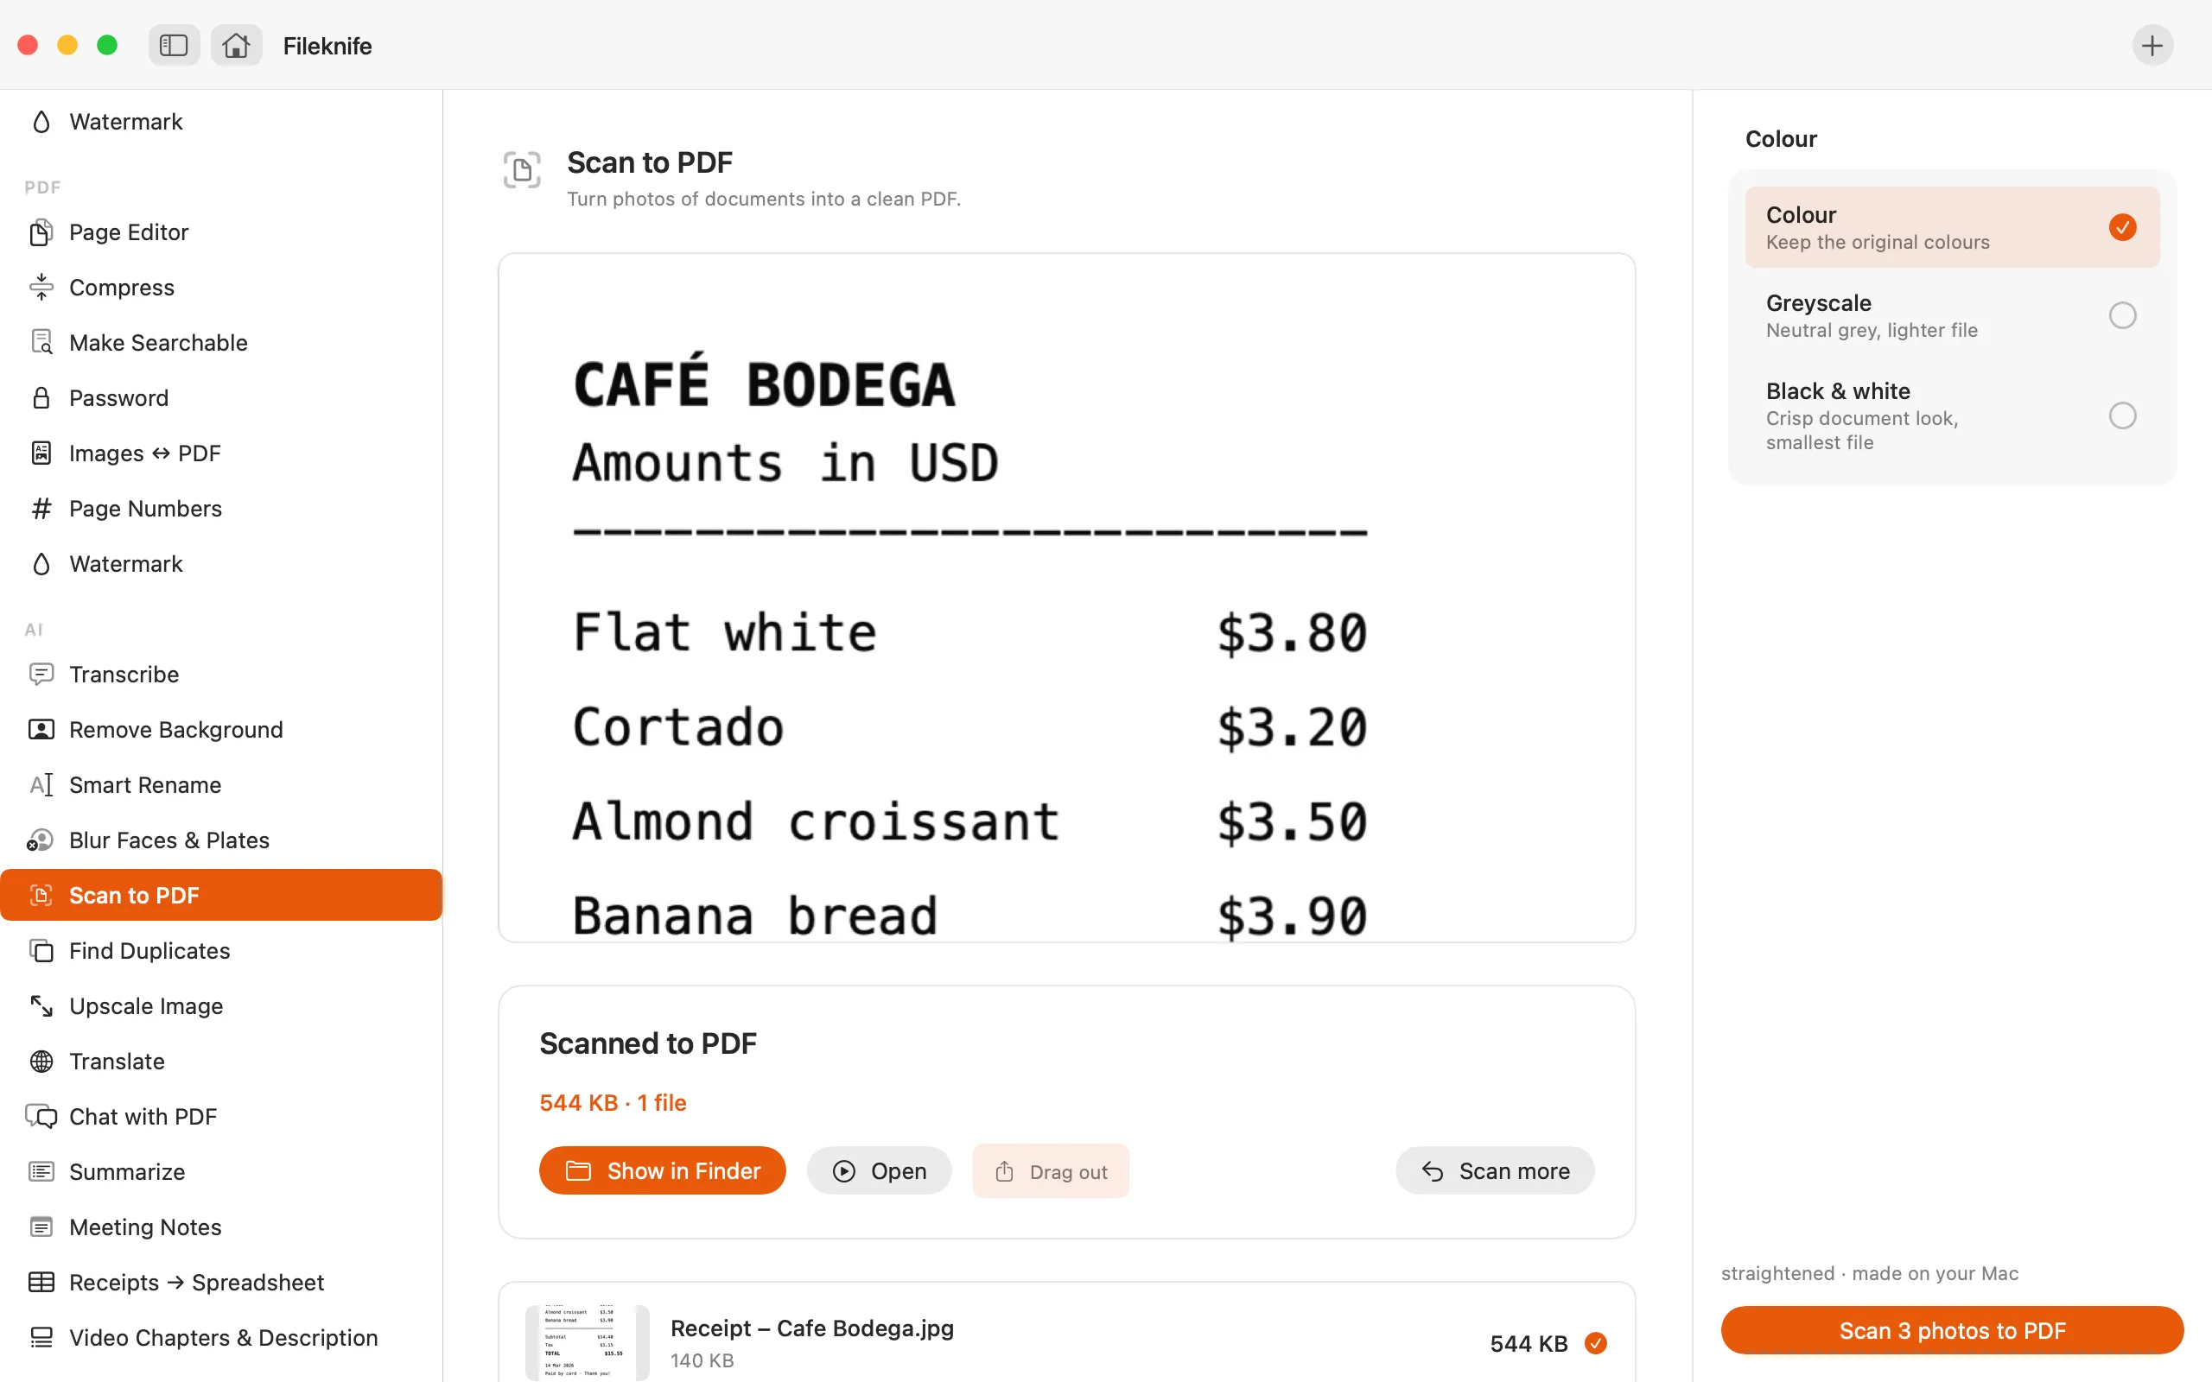Screen dimensions: 2212x1382
Task: Select the Page Numbers tool
Action: coord(221,508)
